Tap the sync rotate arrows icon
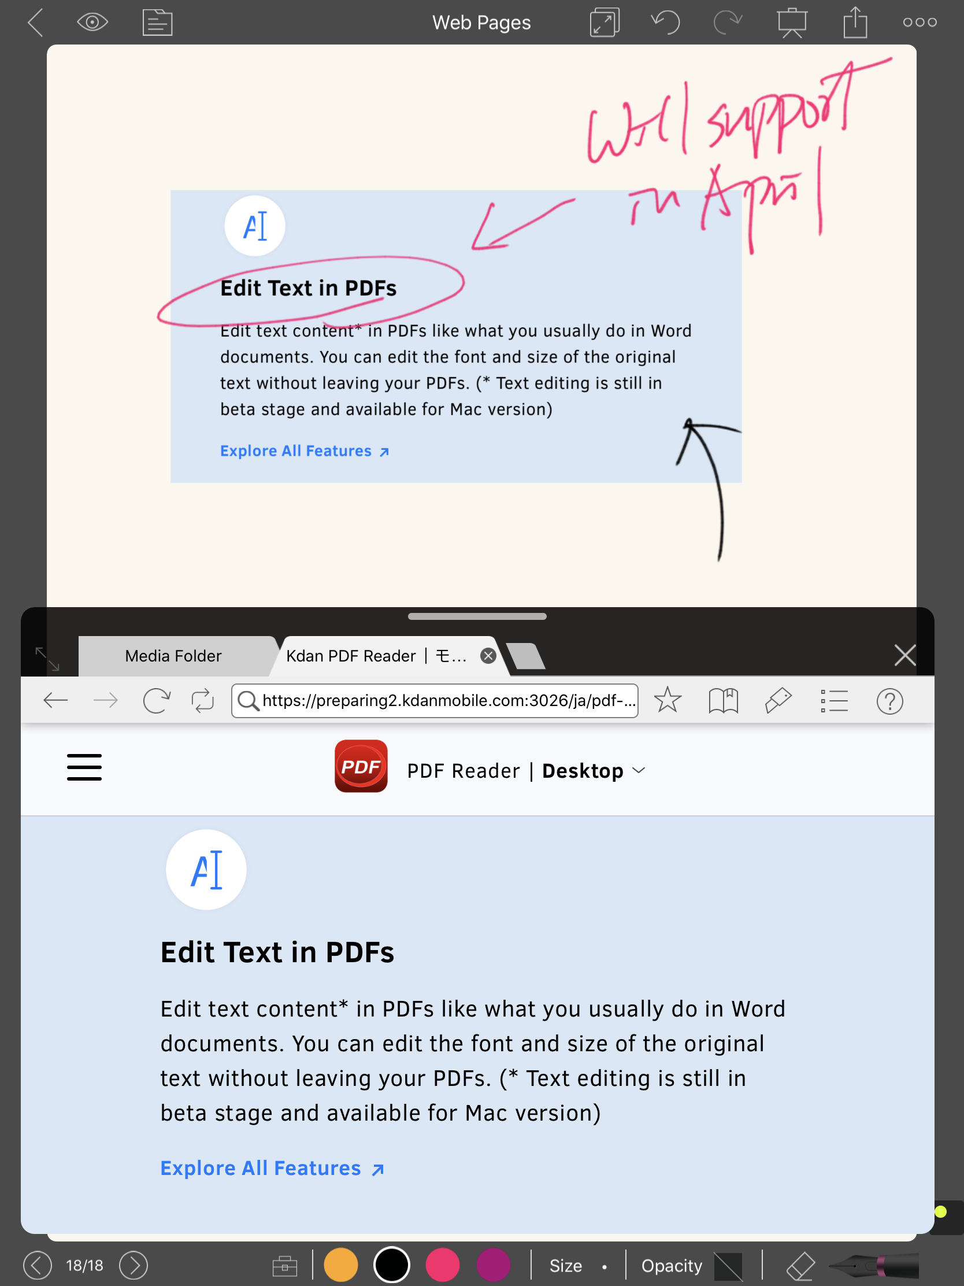The height and width of the screenshot is (1286, 964). click(x=203, y=701)
